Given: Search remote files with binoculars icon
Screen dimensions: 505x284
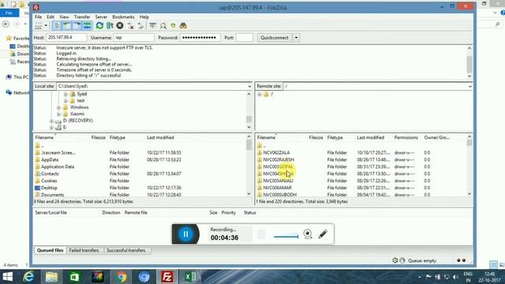Looking at the screenshot, I should tap(183, 25).
